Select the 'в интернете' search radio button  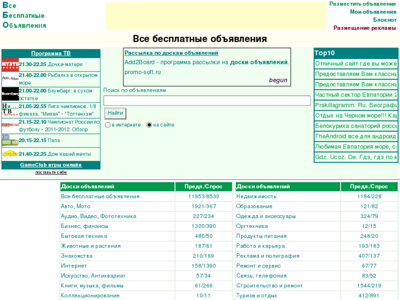tap(108, 125)
